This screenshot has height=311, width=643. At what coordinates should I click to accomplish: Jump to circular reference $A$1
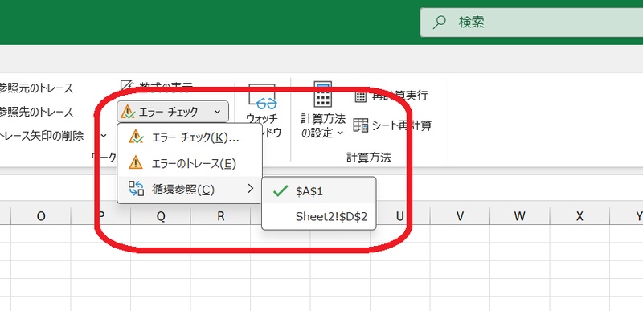(x=318, y=191)
